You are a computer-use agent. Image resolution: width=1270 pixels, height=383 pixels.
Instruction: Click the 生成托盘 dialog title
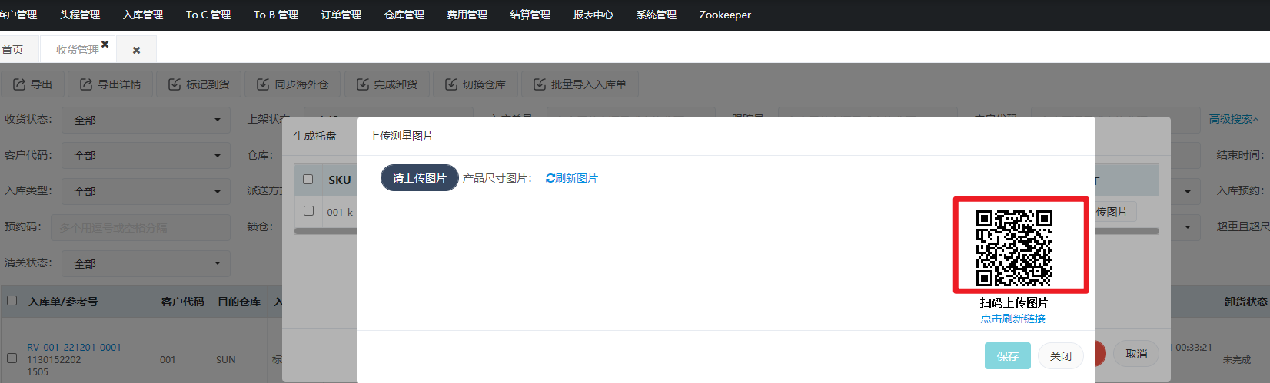314,136
